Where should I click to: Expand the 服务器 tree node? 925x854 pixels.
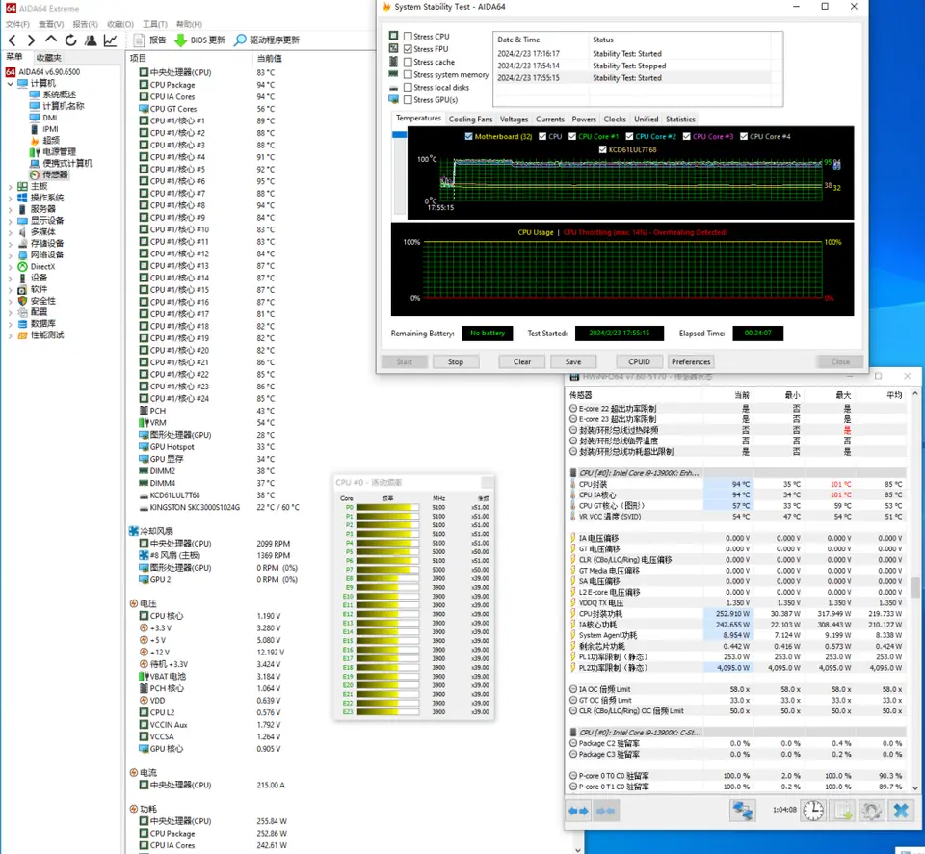pyautogui.click(x=10, y=209)
